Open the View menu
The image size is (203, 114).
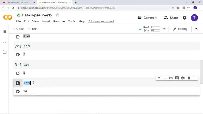36,21
